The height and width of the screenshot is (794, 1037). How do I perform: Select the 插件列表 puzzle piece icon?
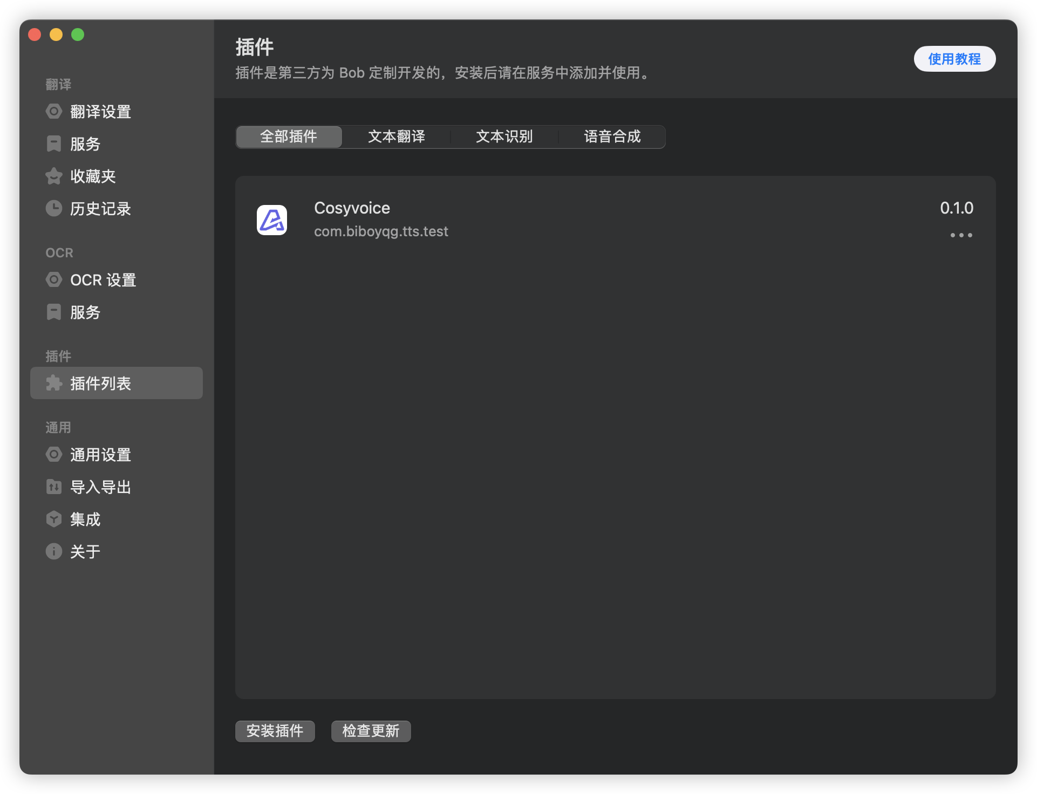pos(54,383)
